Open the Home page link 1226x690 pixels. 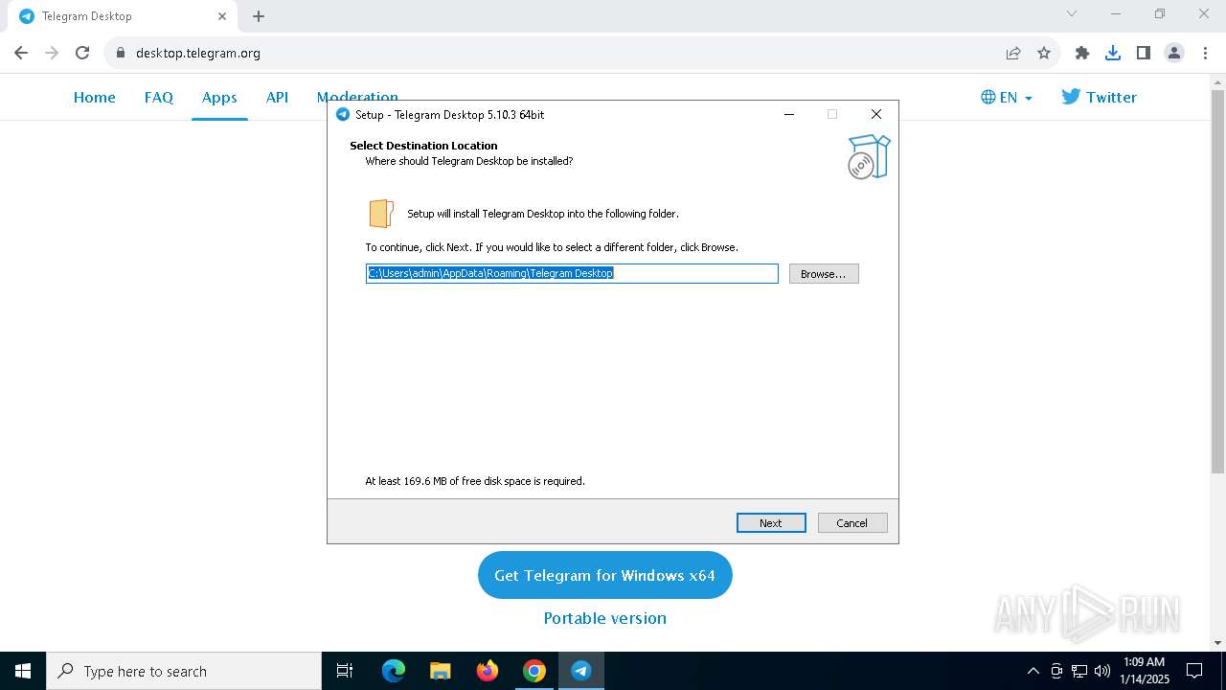tap(95, 97)
